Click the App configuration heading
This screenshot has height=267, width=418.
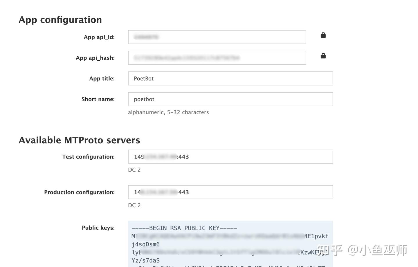point(60,19)
